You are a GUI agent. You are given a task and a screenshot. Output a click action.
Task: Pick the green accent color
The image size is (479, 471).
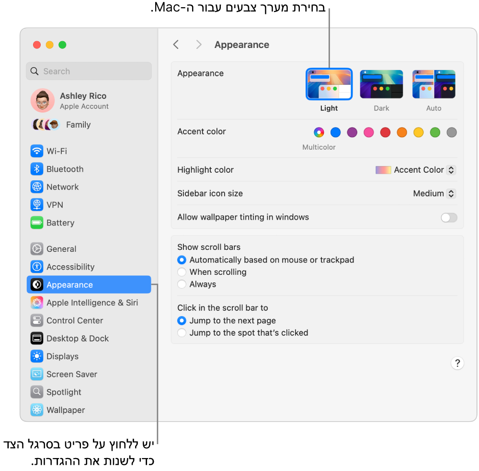(x=435, y=132)
